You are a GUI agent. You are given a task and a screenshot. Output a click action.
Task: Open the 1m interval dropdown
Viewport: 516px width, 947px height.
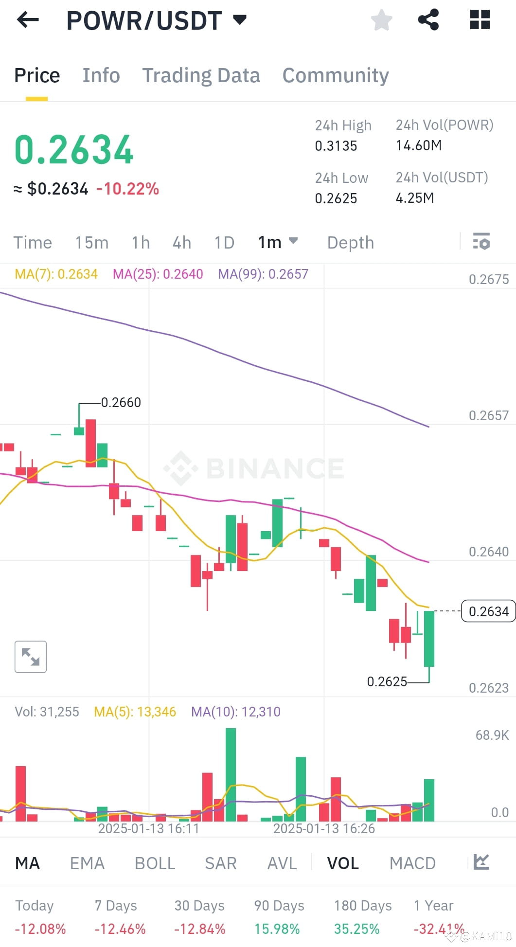pyautogui.click(x=277, y=242)
